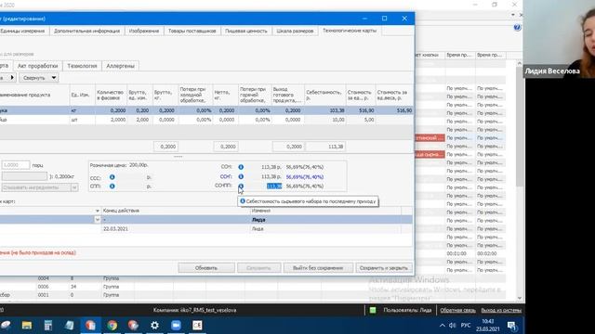
Task: Open File Explorer from the taskbar
Action: pos(27,326)
